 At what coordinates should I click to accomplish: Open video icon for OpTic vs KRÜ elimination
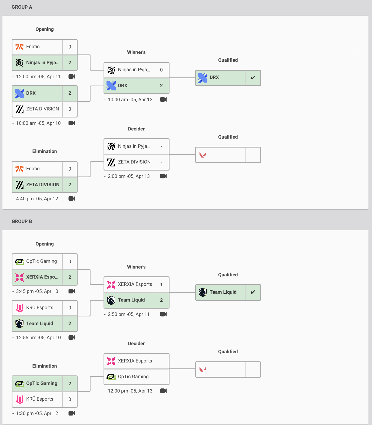(x=72, y=413)
